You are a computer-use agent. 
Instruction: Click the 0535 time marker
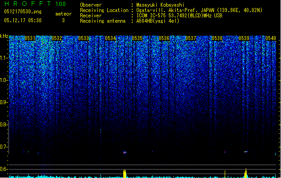137,38
